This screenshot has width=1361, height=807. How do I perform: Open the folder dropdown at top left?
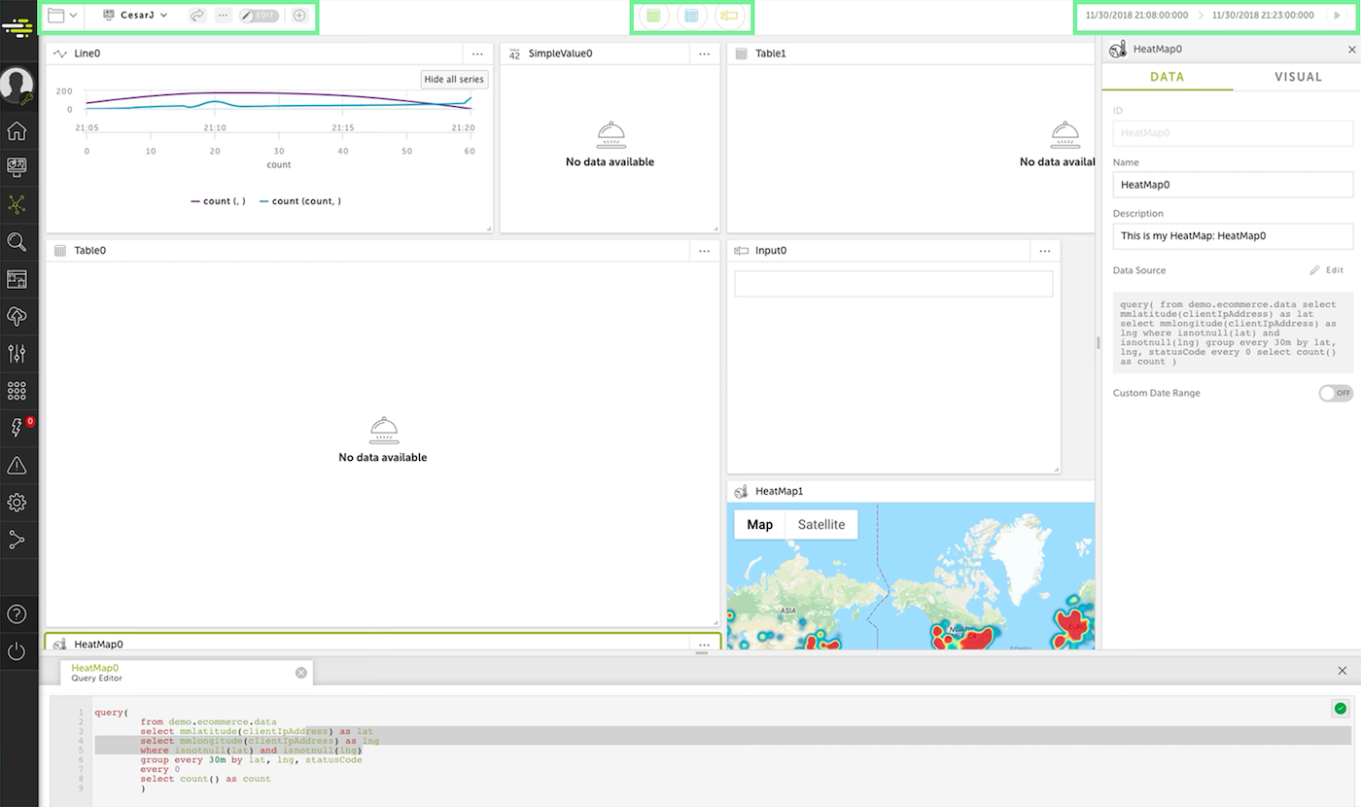coord(64,16)
